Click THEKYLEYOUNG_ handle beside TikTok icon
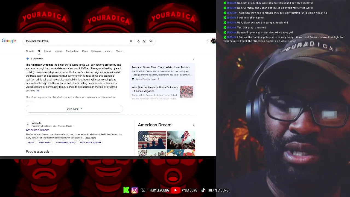The image size is (350, 197). pyautogui.click(x=218, y=190)
